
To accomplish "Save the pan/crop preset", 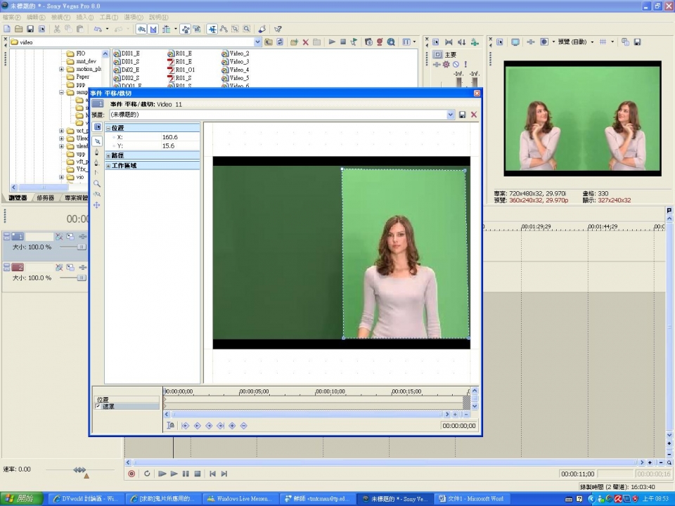I will [x=463, y=115].
